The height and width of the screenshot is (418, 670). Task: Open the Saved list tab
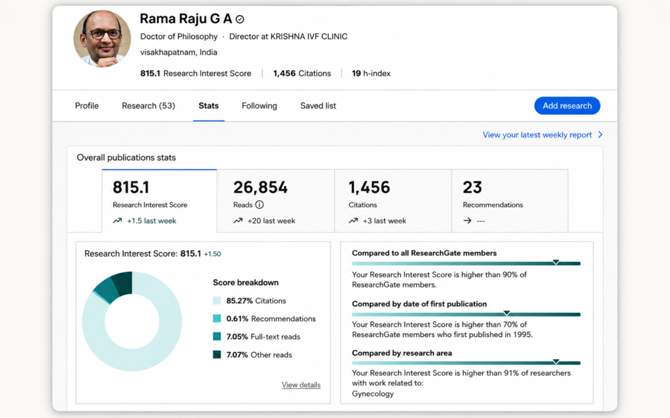coord(318,106)
